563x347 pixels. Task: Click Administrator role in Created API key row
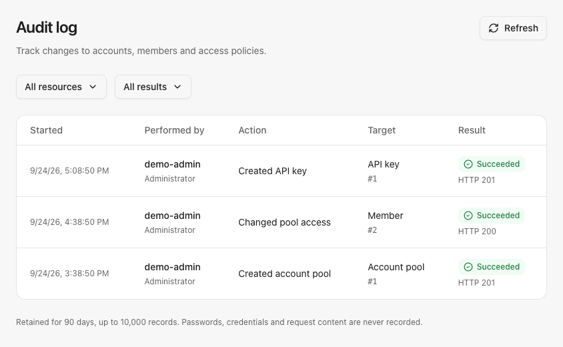(x=170, y=179)
